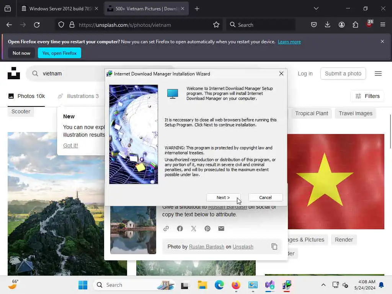Reload the Unsplash page

coord(37,25)
